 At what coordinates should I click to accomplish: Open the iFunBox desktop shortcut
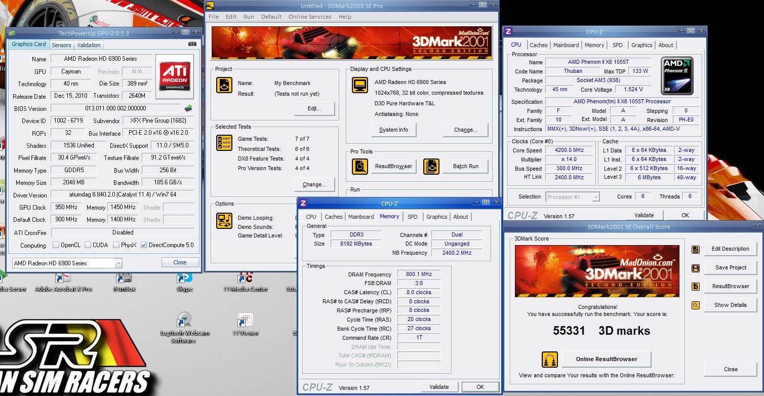point(124,281)
